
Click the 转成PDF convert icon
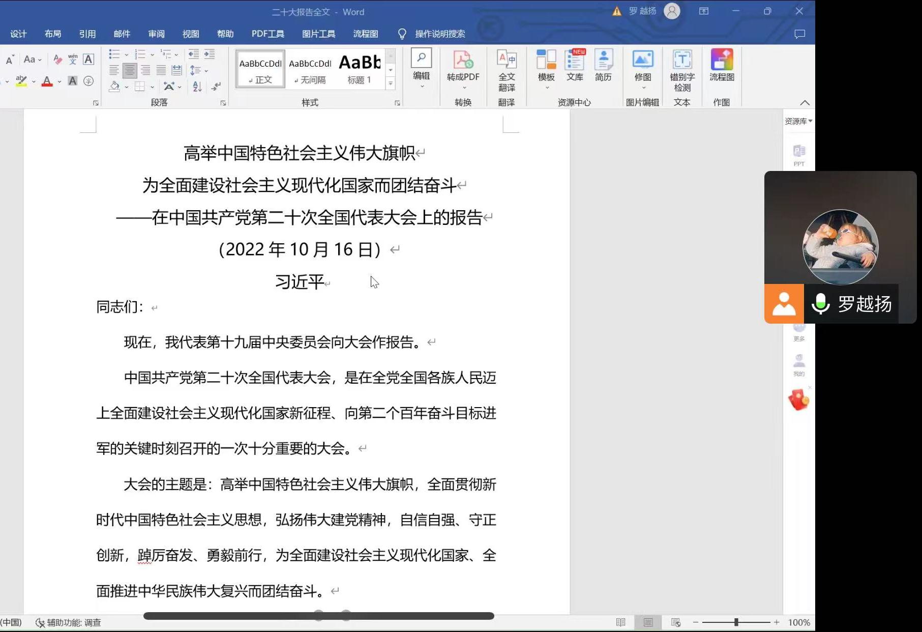point(463,61)
